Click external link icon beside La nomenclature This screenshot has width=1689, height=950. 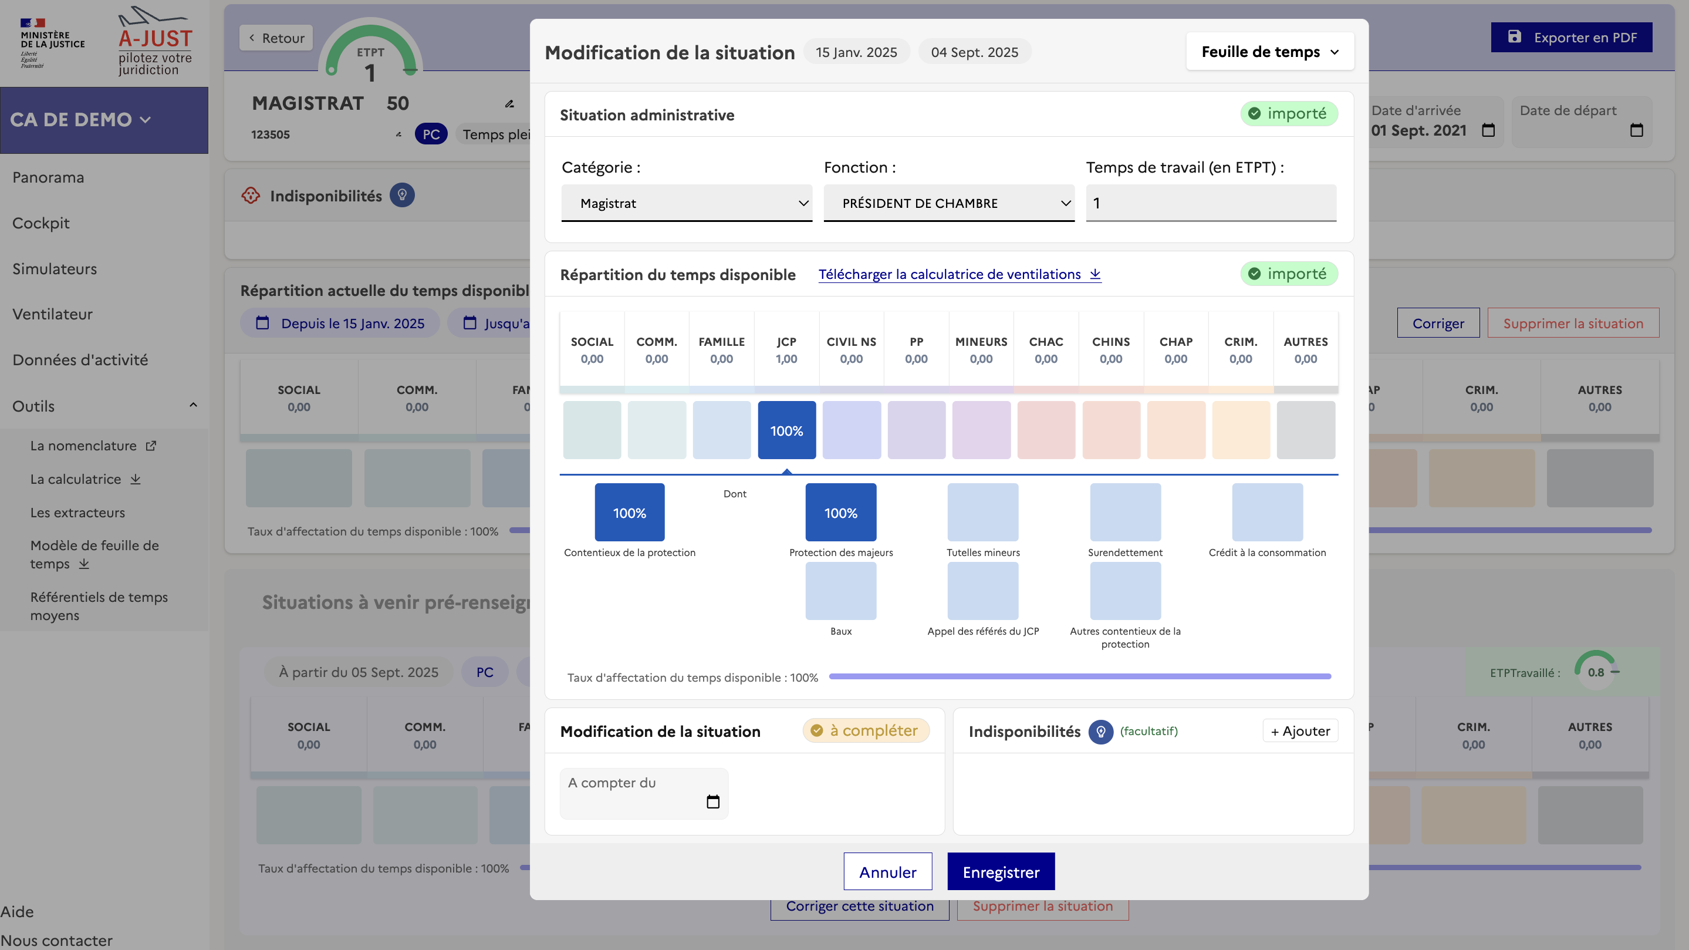(x=151, y=446)
